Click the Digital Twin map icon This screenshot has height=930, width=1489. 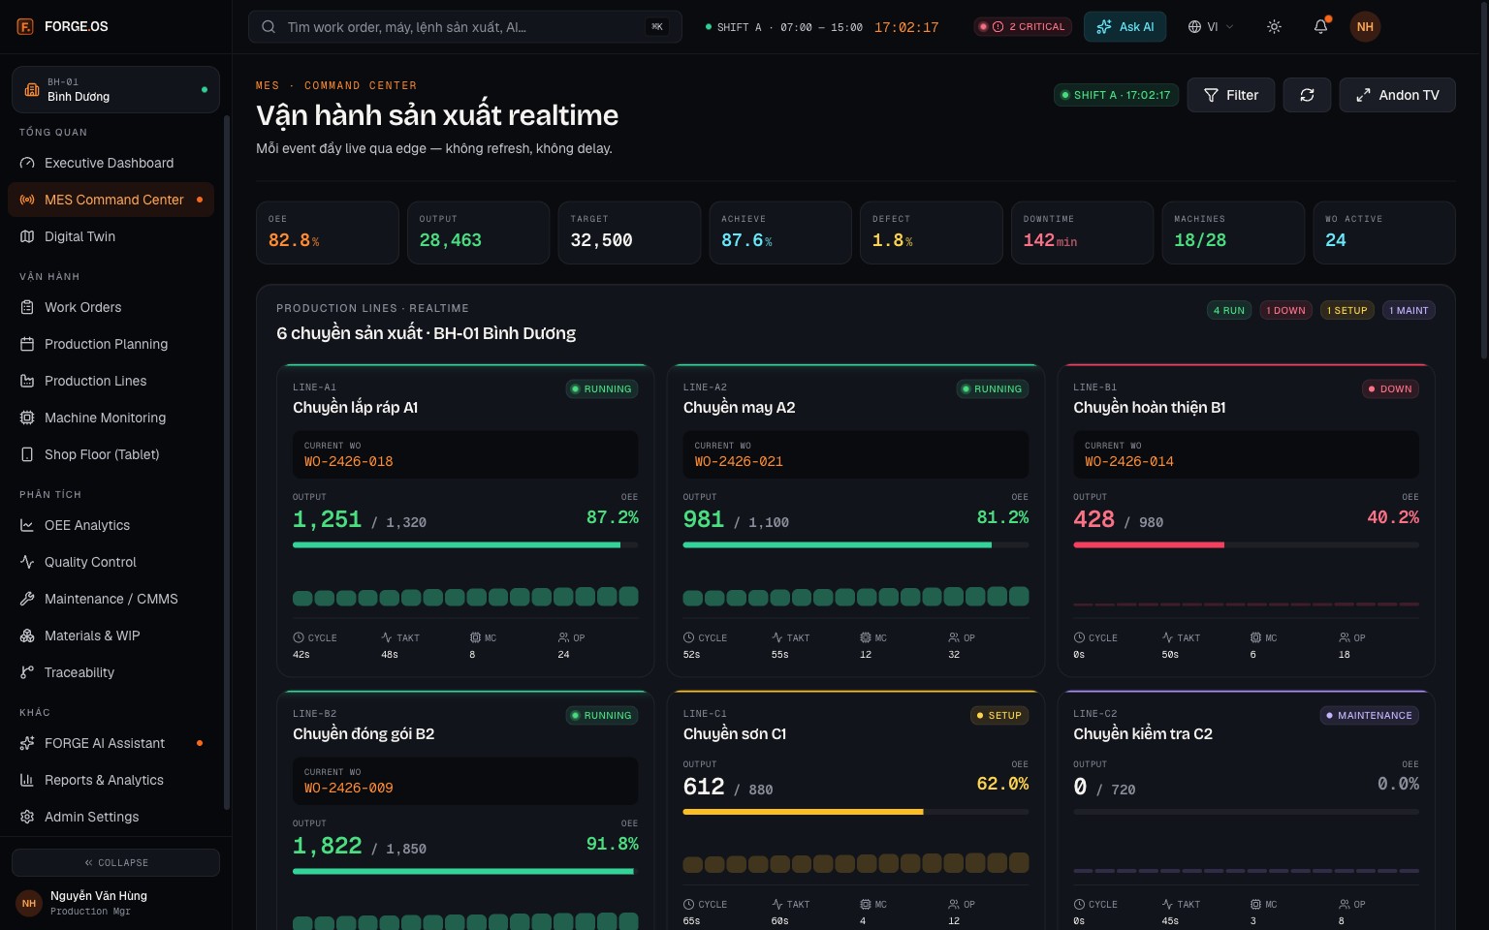coord(27,236)
